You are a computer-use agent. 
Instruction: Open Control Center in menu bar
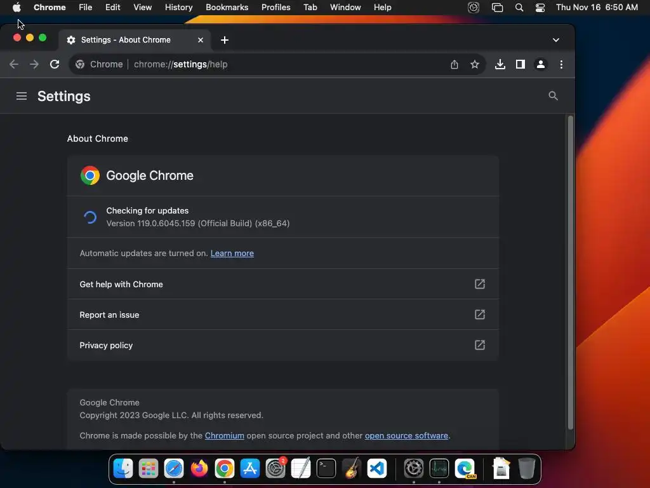540,7
